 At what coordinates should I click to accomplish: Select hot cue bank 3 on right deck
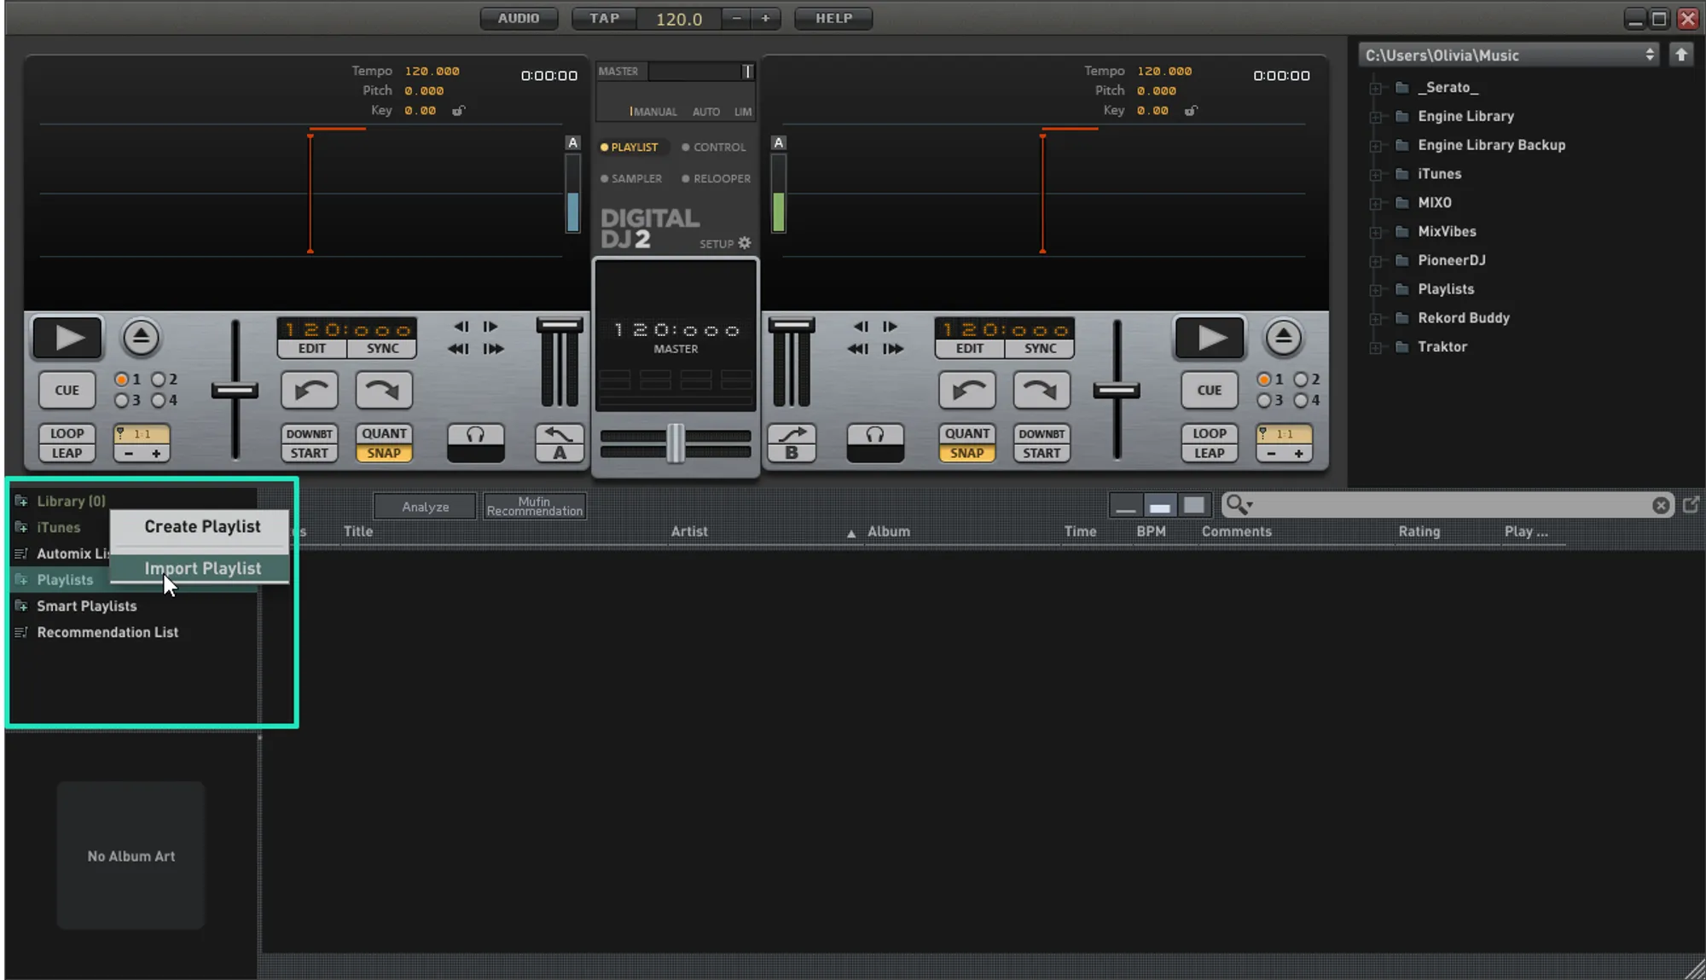point(1264,401)
